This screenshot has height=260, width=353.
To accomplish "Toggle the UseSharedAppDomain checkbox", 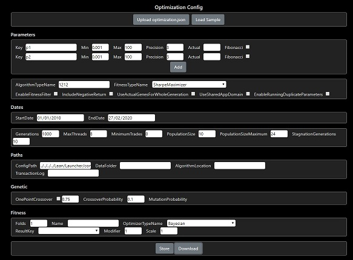I will click(248, 94).
